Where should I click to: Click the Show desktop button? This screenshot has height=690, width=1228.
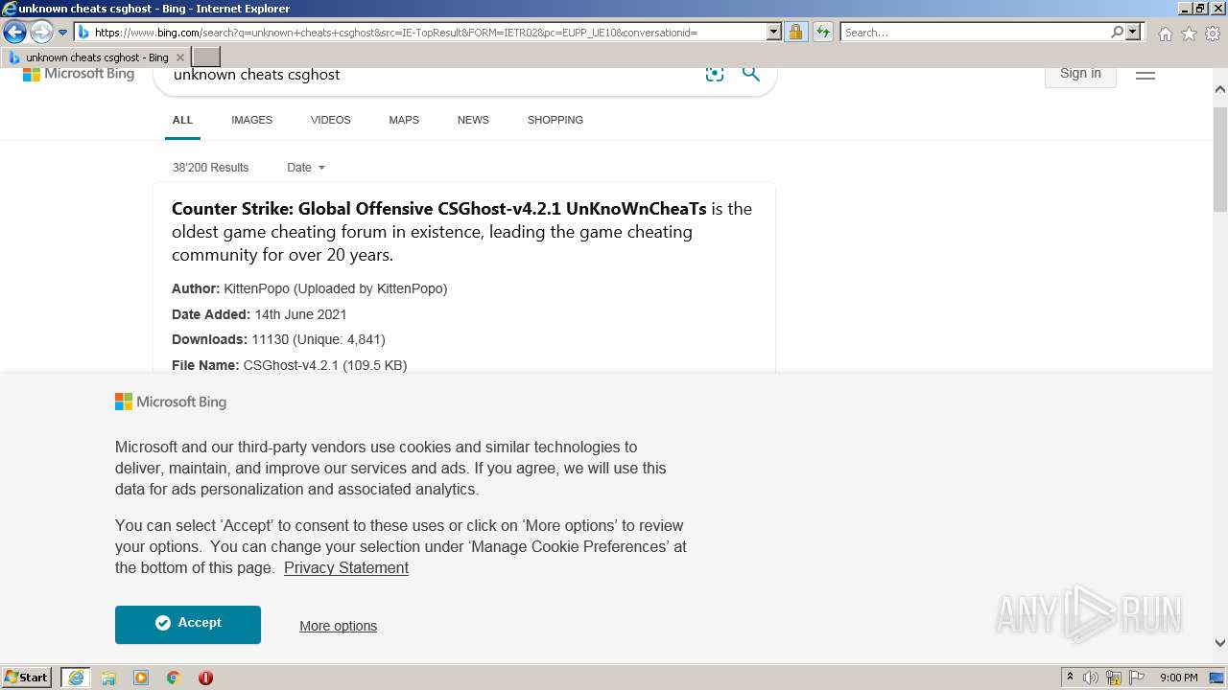point(1217,678)
